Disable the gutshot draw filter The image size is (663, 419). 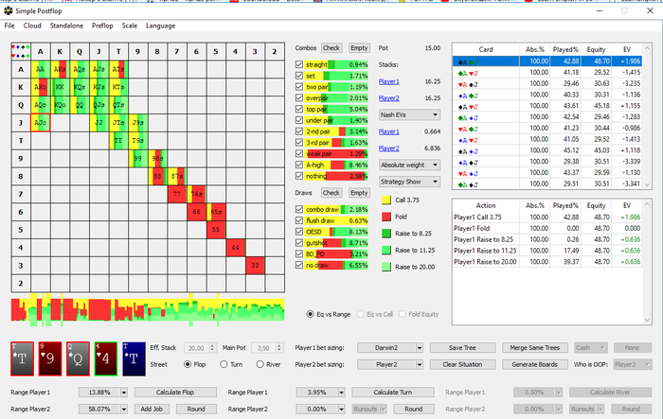(299, 243)
